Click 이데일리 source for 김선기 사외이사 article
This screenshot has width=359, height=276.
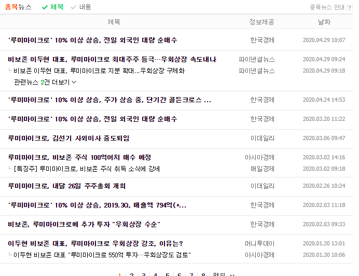coord(263,138)
